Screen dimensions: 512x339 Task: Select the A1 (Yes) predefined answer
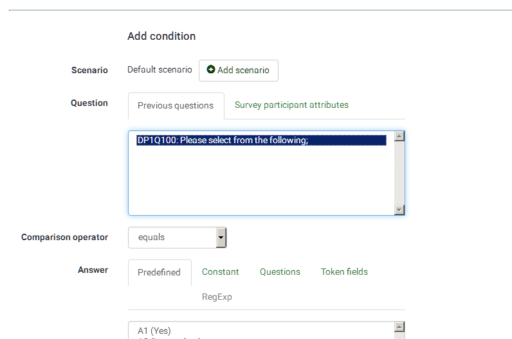click(x=154, y=331)
